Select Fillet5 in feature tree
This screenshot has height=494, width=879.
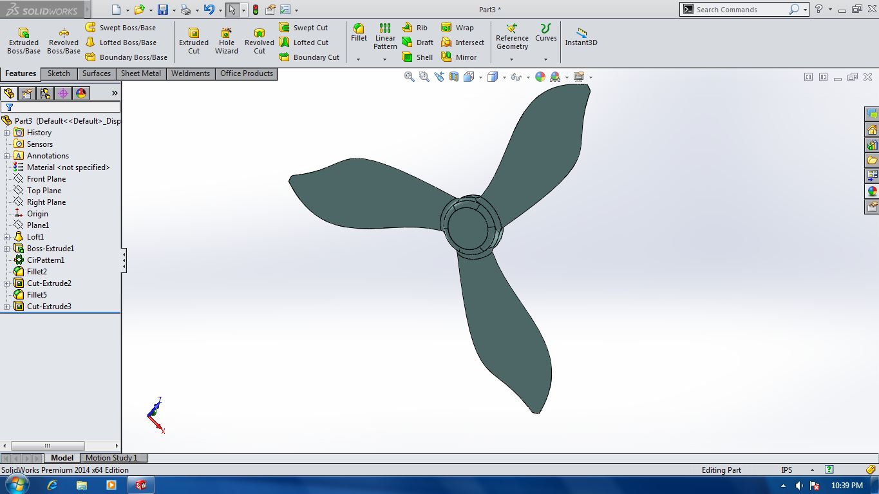tap(37, 295)
